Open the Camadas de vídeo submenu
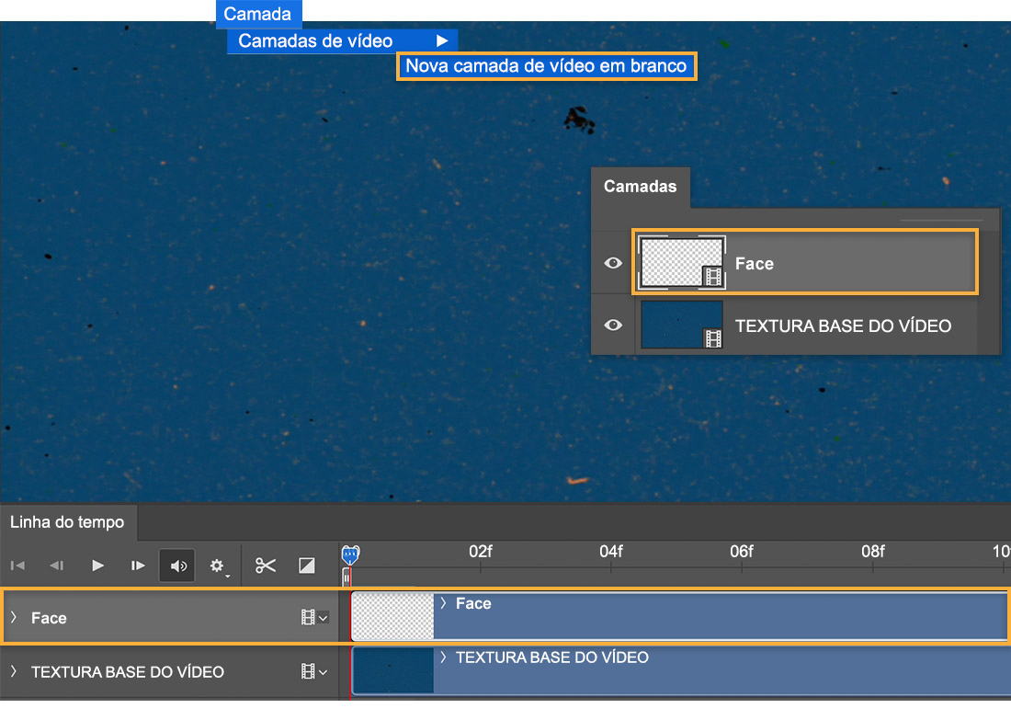The width and height of the screenshot is (1011, 720). (x=343, y=40)
